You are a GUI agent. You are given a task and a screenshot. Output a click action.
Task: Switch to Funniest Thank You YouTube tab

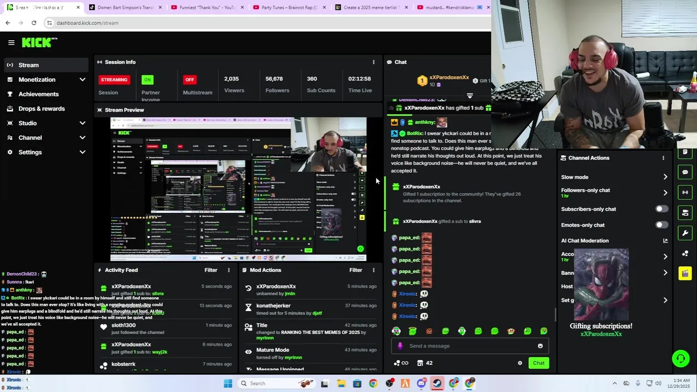pyautogui.click(x=207, y=8)
